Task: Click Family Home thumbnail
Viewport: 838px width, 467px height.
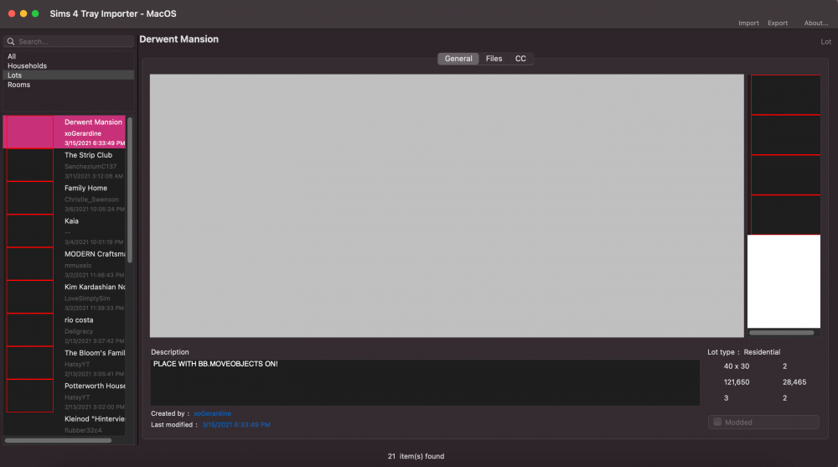Action: pos(30,198)
